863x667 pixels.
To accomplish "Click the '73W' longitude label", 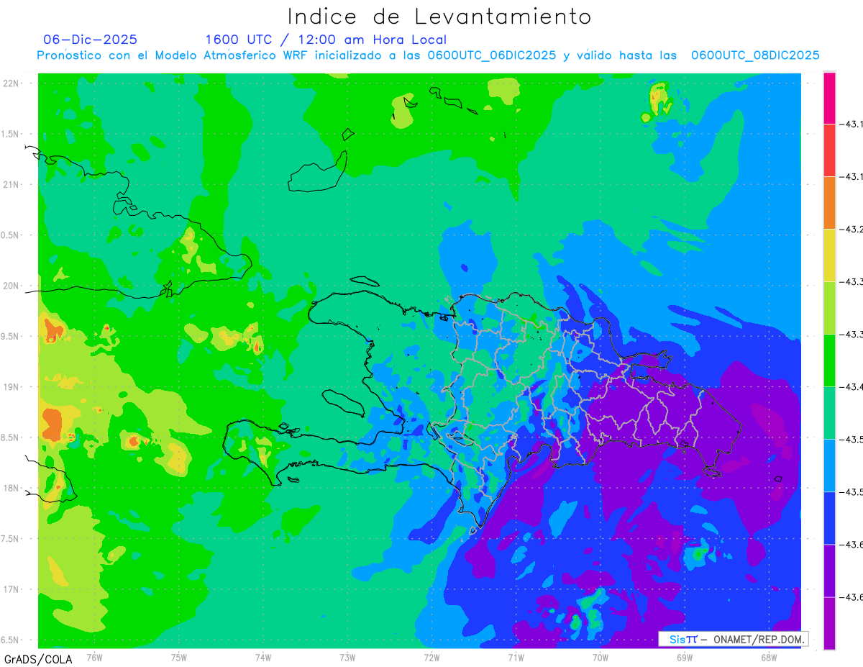I will coord(347,658).
